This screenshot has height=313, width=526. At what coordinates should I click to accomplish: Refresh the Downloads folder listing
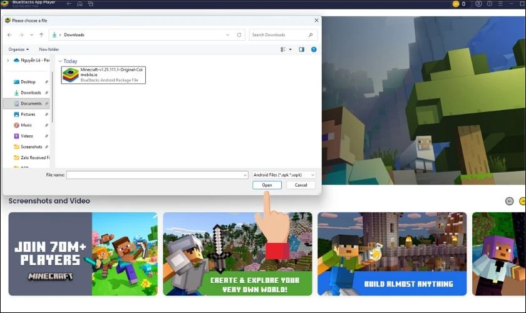click(x=239, y=35)
